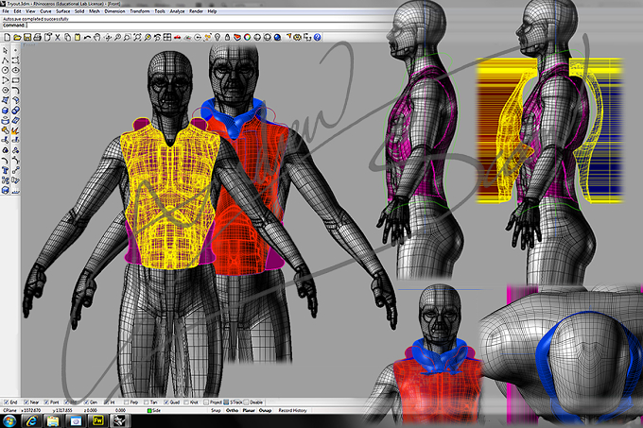Viewport: 643px width, 428px height.
Task: Click the Undo arrow icon
Action: pos(87,37)
